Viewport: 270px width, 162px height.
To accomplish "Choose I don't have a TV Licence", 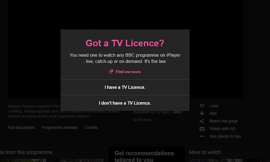I will point(125,103).
